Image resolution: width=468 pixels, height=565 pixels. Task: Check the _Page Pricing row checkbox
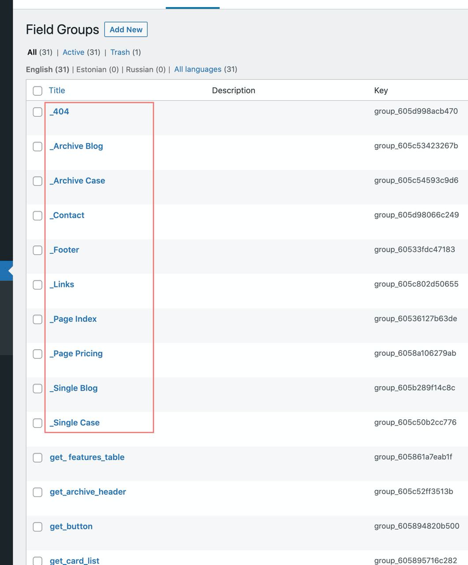[x=37, y=354]
